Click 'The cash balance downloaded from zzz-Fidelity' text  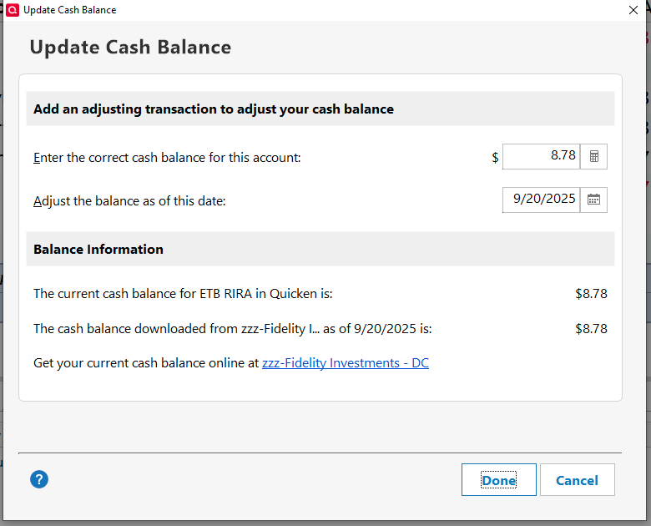[233, 329]
